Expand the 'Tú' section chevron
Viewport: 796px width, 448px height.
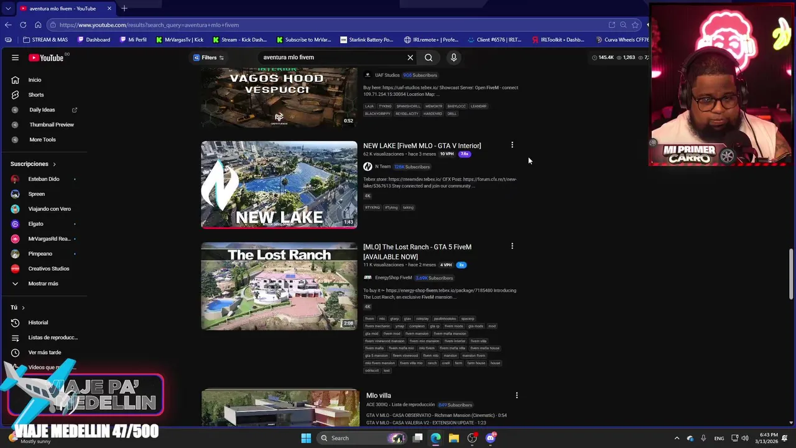[23, 307]
